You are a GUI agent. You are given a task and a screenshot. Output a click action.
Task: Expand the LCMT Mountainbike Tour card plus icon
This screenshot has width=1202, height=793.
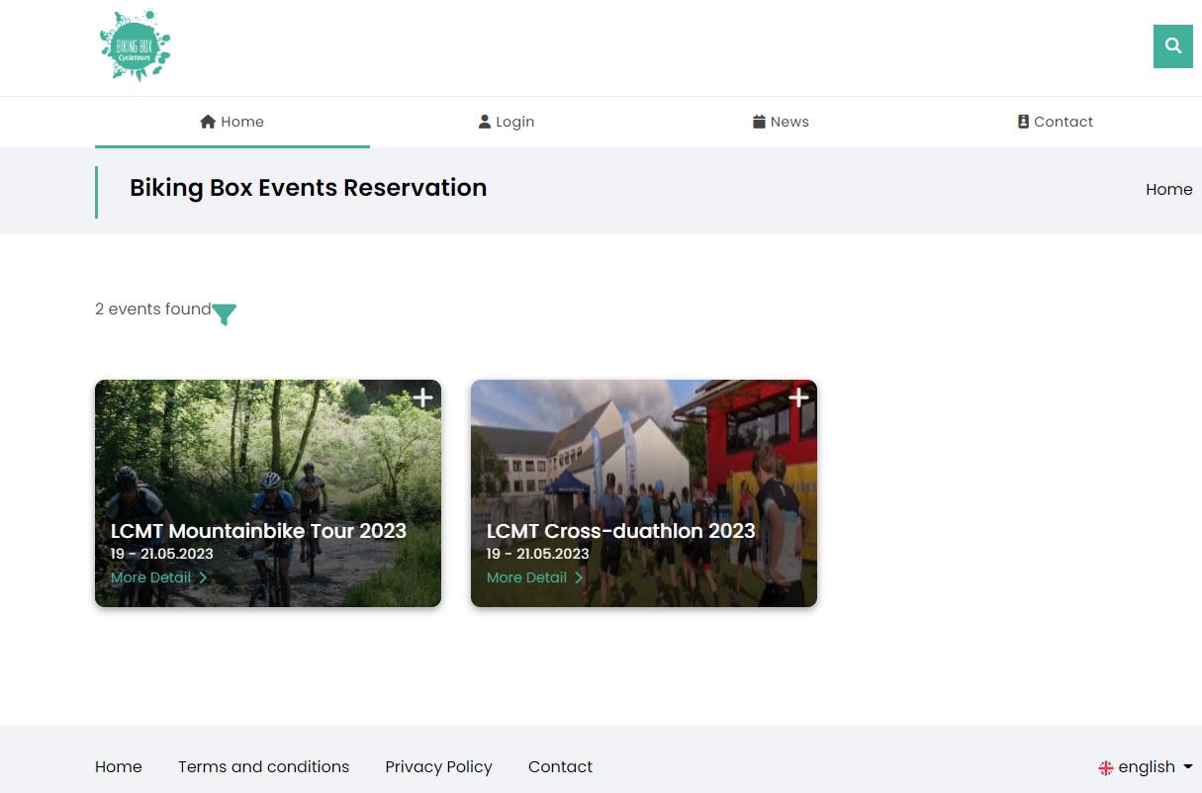(x=423, y=397)
